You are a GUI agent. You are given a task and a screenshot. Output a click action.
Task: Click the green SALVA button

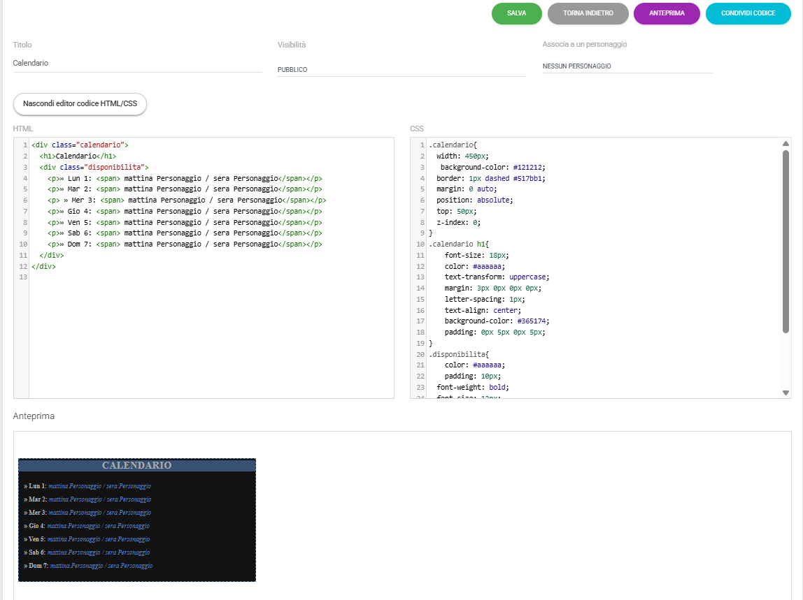click(516, 13)
